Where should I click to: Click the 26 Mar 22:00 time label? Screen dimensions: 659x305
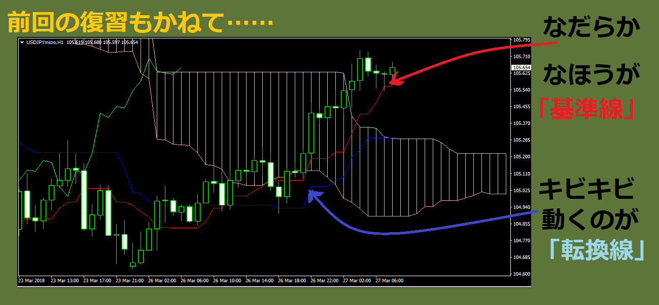point(325,280)
